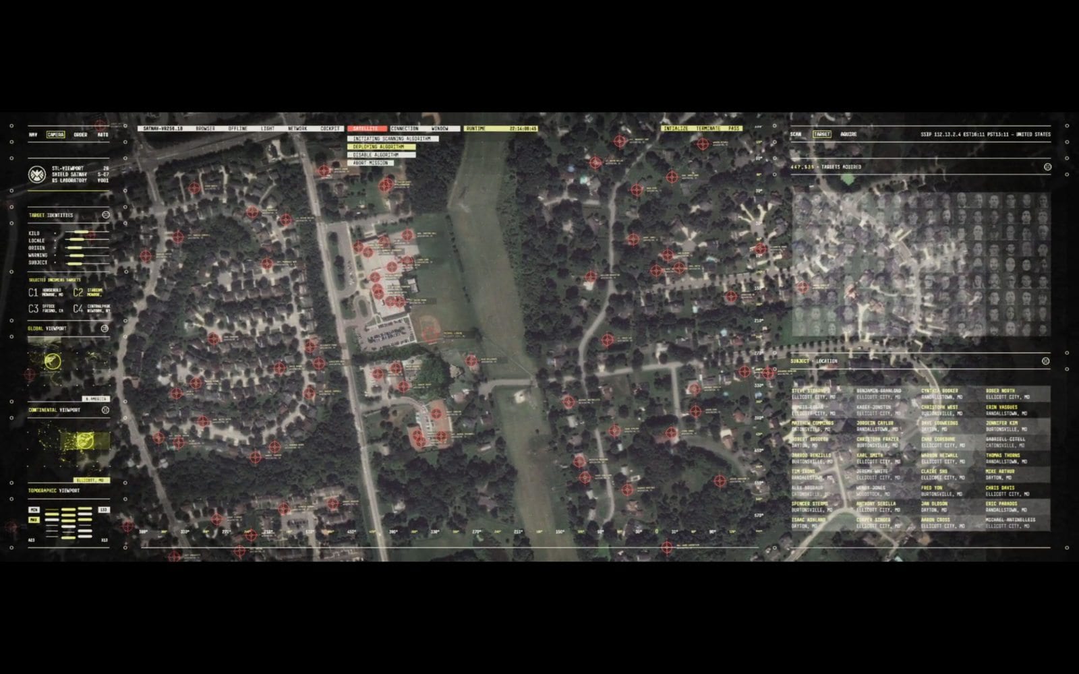
Task: Open the NETWORK menu
Action: click(x=297, y=128)
